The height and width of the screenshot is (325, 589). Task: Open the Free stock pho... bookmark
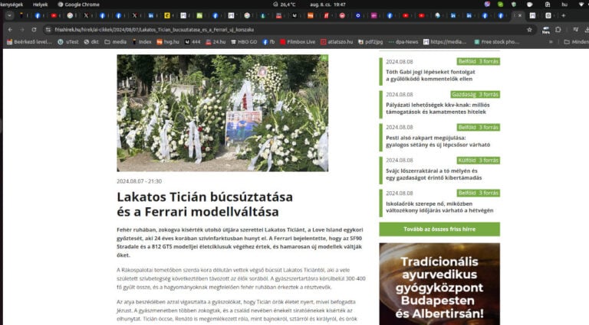pyautogui.click(x=497, y=42)
